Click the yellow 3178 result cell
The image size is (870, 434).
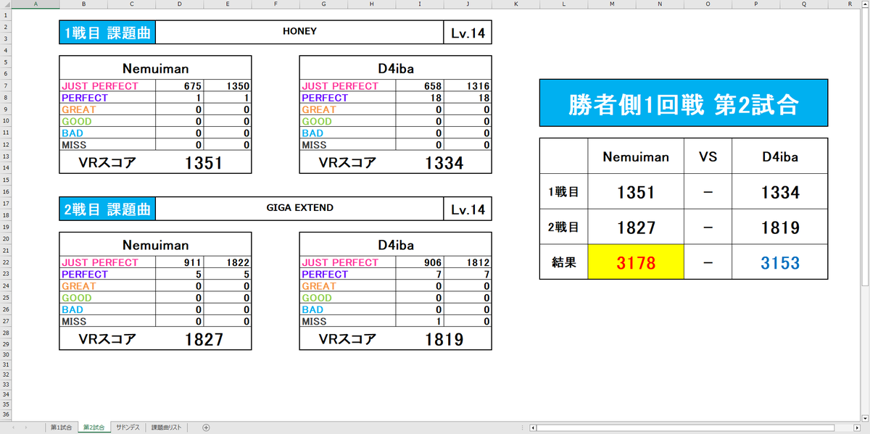[x=636, y=262]
